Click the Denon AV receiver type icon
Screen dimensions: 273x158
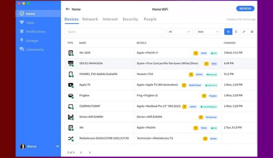pyautogui.click(x=71, y=117)
